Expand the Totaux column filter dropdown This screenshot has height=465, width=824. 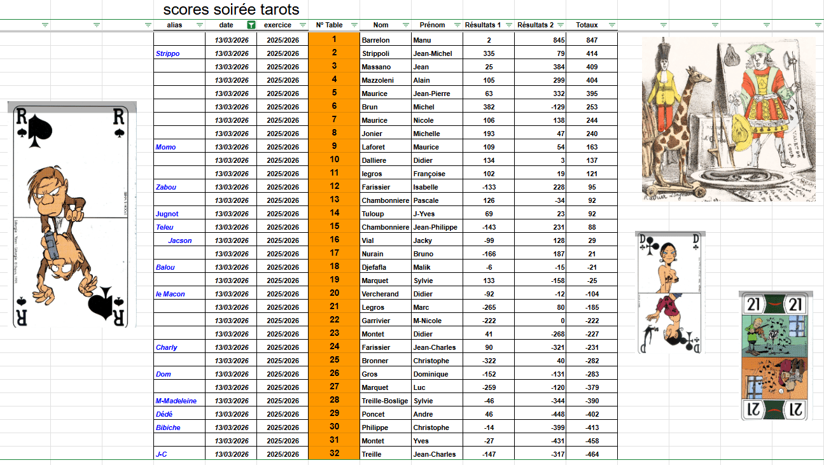click(611, 25)
